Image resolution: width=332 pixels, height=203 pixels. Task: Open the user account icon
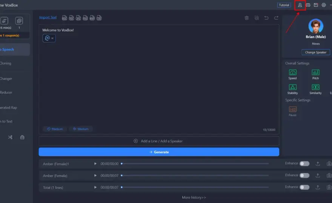click(300, 5)
